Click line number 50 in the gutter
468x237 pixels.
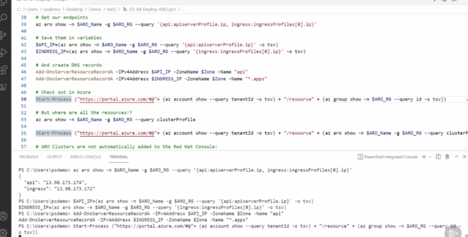(24, 99)
